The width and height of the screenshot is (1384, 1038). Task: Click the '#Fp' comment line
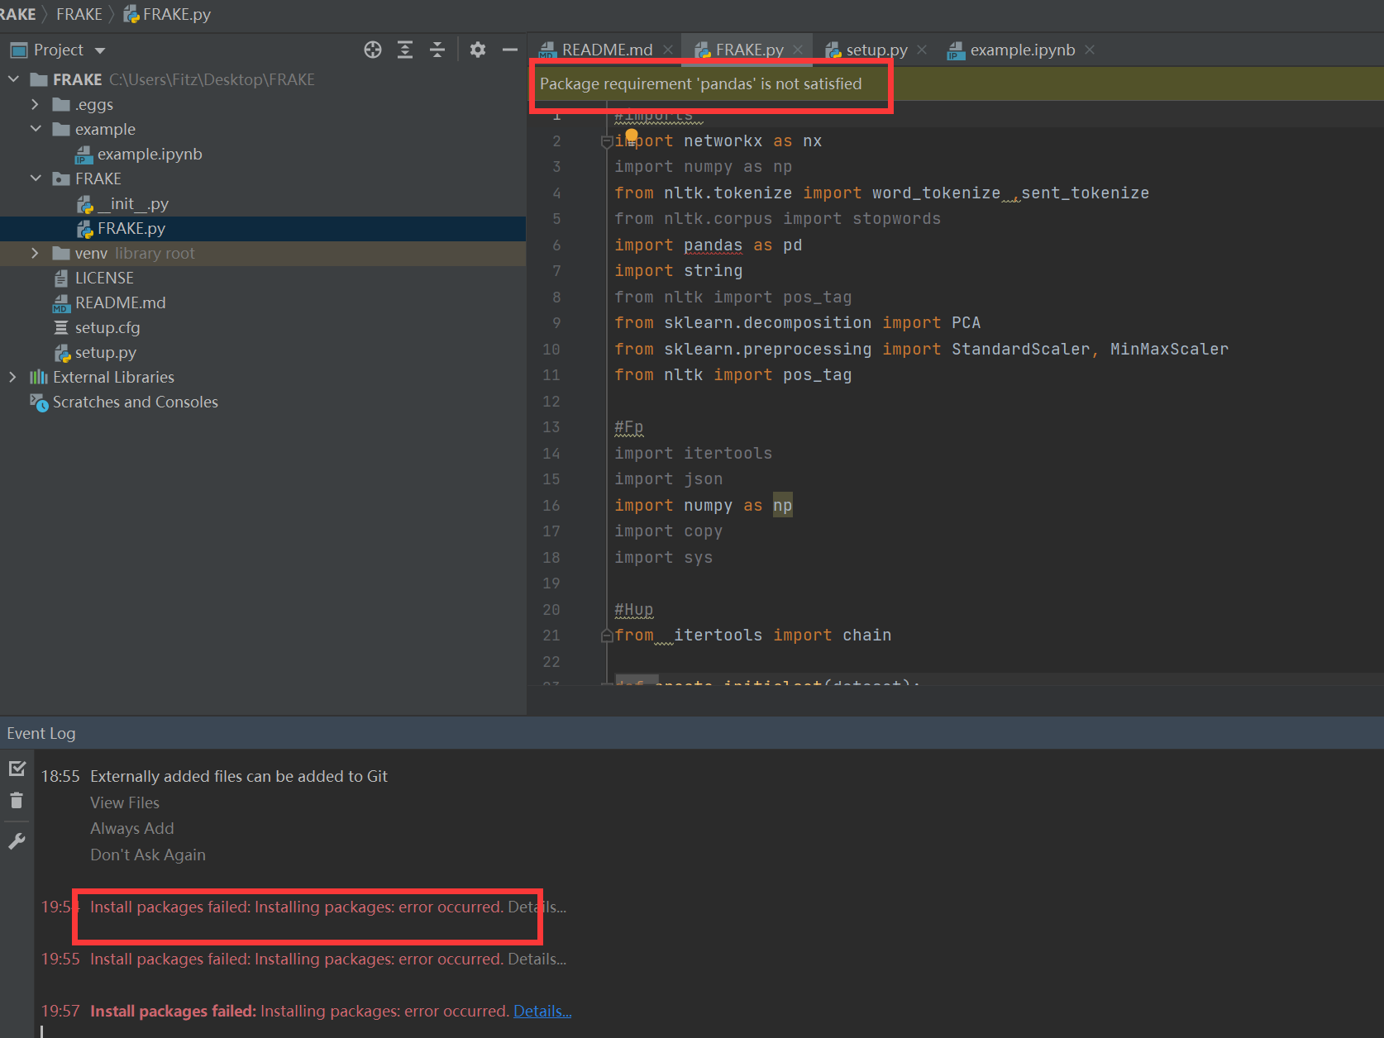(x=629, y=427)
